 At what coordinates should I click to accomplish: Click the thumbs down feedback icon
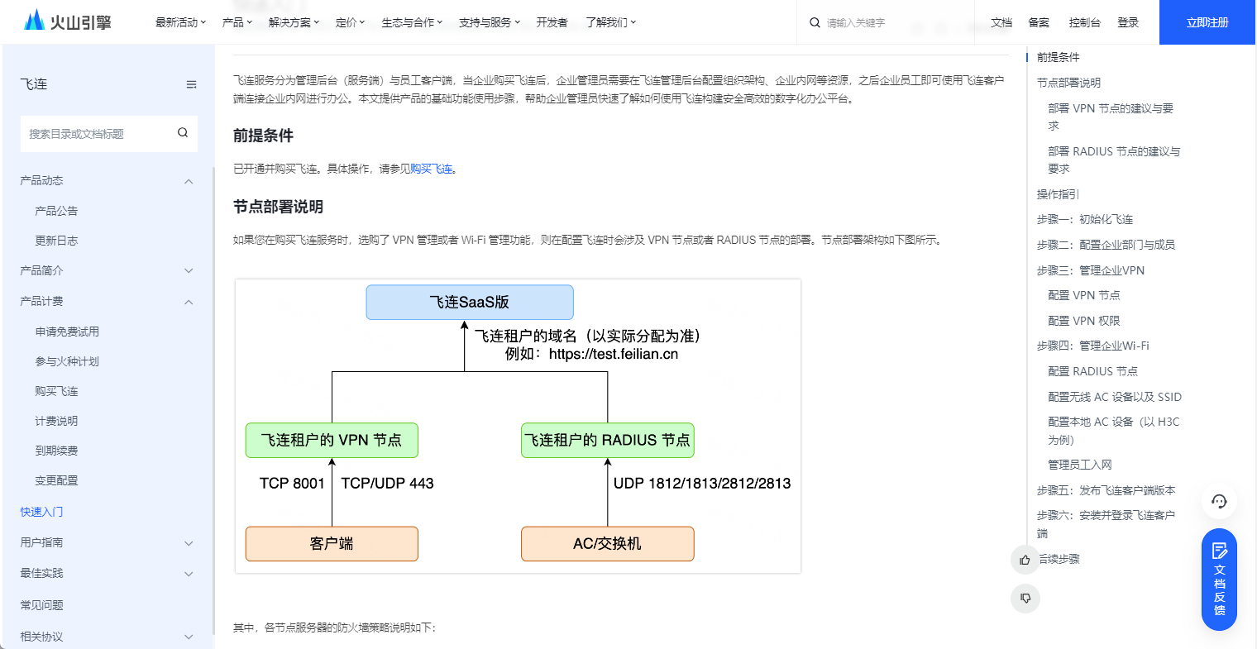coord(1025,599)
